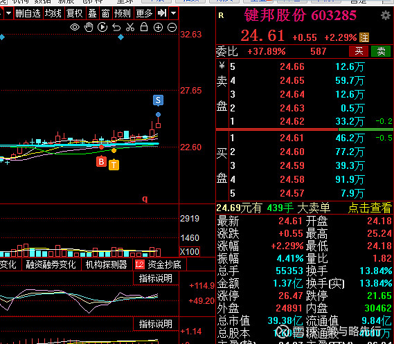Click the green 卖 sell button
This screenshot has height=344, width=394.
point(381,51)
